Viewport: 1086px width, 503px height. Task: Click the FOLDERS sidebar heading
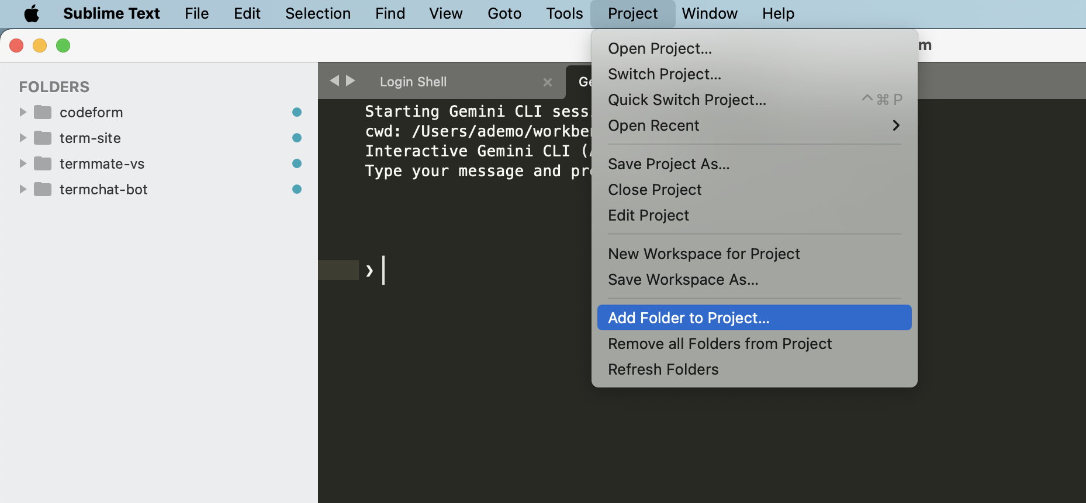[54, 87]
